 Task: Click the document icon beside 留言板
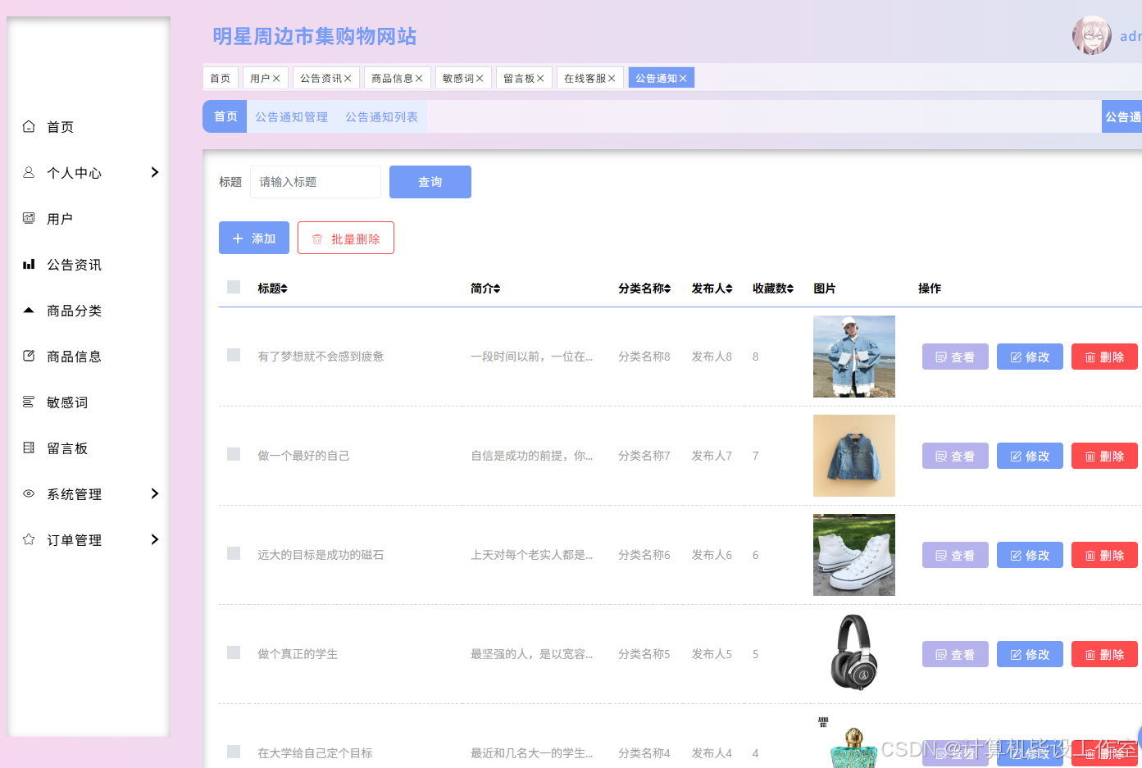tap(29, 448)
